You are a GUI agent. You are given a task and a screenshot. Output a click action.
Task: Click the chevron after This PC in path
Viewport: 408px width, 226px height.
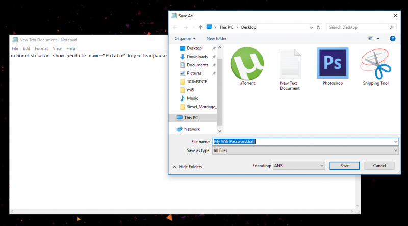point(237,27)
